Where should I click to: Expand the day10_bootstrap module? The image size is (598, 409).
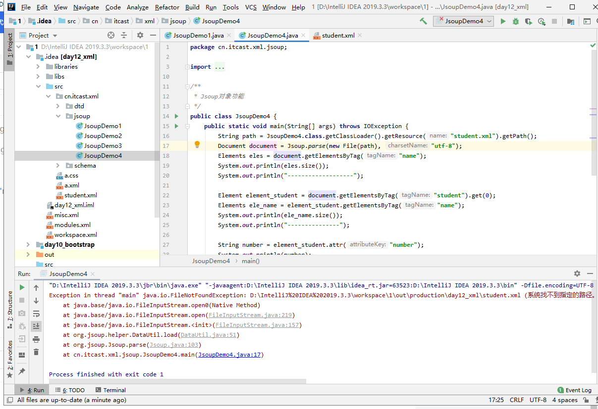(x=29, y=245)
